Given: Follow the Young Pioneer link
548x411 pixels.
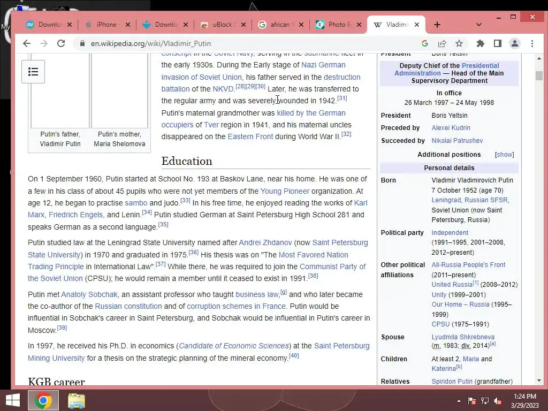Looking at the screenshot, I should pos(285,191).
